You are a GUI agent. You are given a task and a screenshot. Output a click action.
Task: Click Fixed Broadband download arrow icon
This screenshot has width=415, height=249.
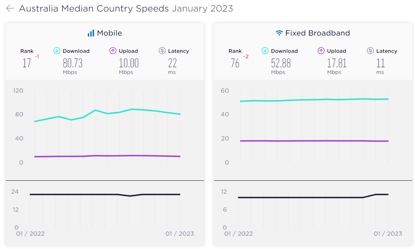265,51
